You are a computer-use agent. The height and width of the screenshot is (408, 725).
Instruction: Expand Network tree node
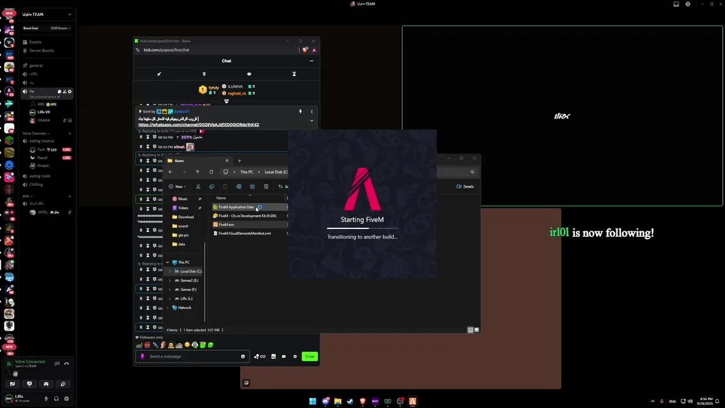click(x=168, y=308)
